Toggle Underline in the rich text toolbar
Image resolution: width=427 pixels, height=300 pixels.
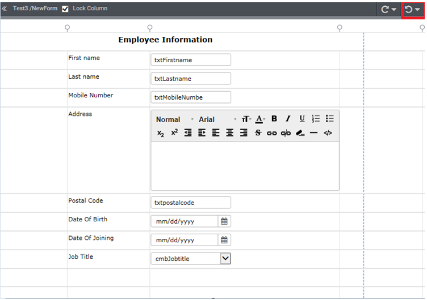click(302, 119)
